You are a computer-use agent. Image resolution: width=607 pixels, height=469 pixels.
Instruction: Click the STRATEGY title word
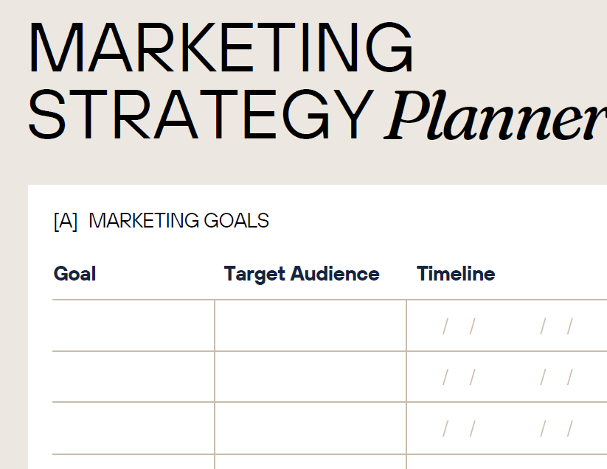coord(199,114)
